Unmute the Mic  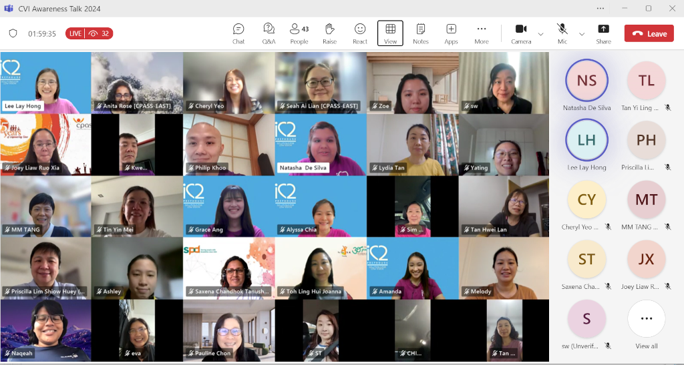(562, 33)
